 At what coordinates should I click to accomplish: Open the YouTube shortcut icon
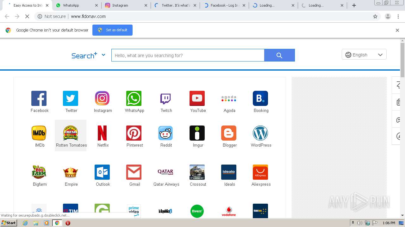(197, 98)
